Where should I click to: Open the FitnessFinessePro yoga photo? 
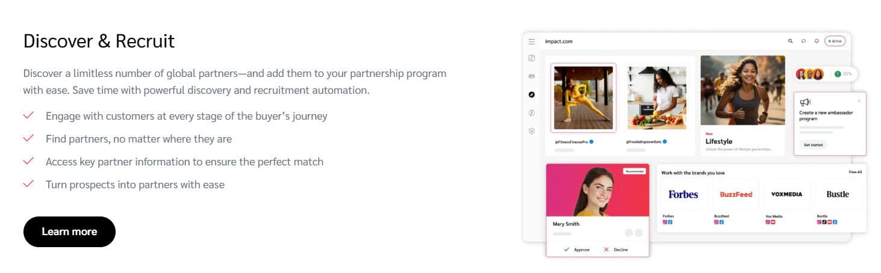(x=583, y=97)
